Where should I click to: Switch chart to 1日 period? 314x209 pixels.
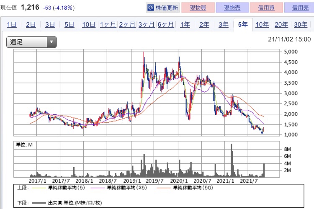coord(12,25)
